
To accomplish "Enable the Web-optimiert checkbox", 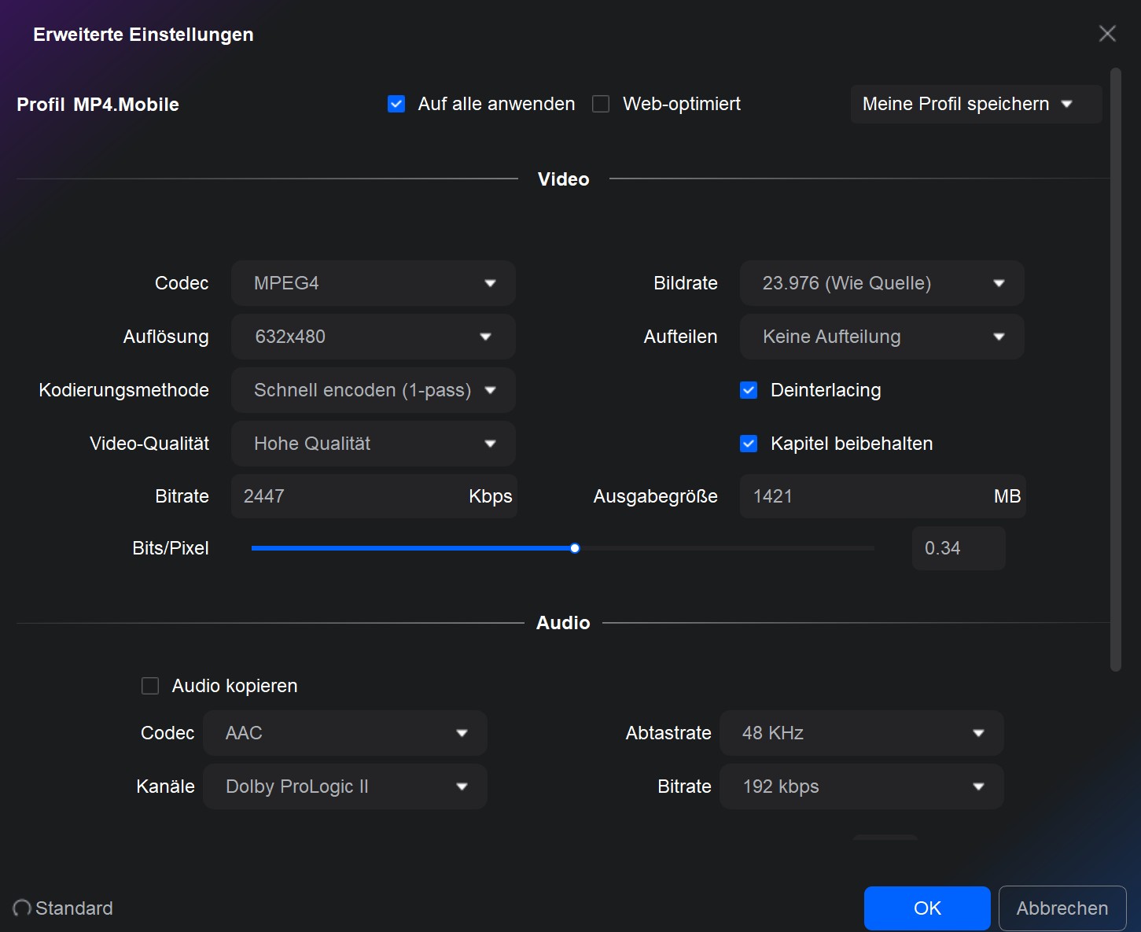I will click(601, 104).
